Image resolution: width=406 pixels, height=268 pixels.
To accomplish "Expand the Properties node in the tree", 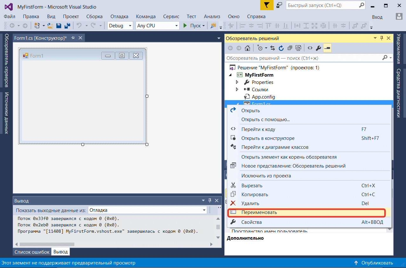I will [x=237, y=82].
